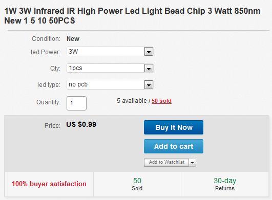Viewport: 272px width, 200px height.
Task: Focus the Quantity input field
Action: coord(76,103)
